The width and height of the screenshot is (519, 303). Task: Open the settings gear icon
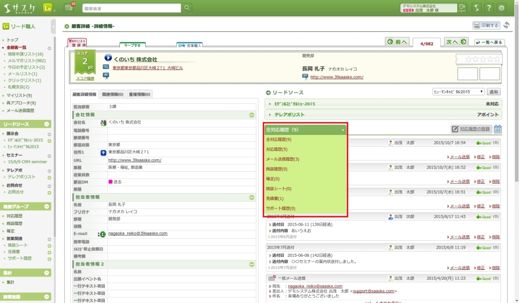[x=501, y=8]
